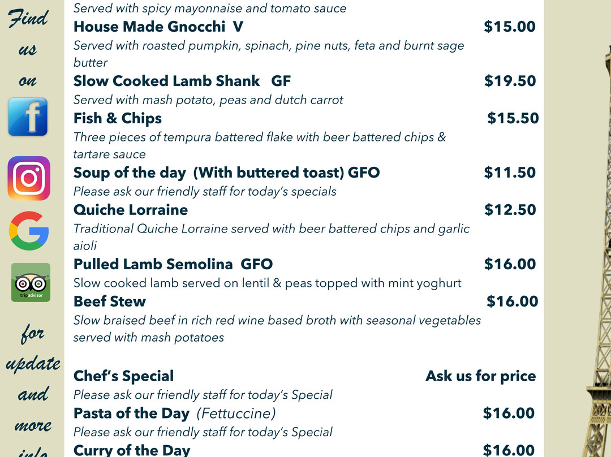
Task: Click the $11.50 soup price
Action: pos(510,173)
